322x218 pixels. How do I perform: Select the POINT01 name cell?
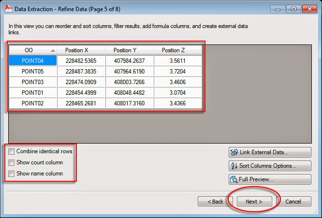pos(33,93)
